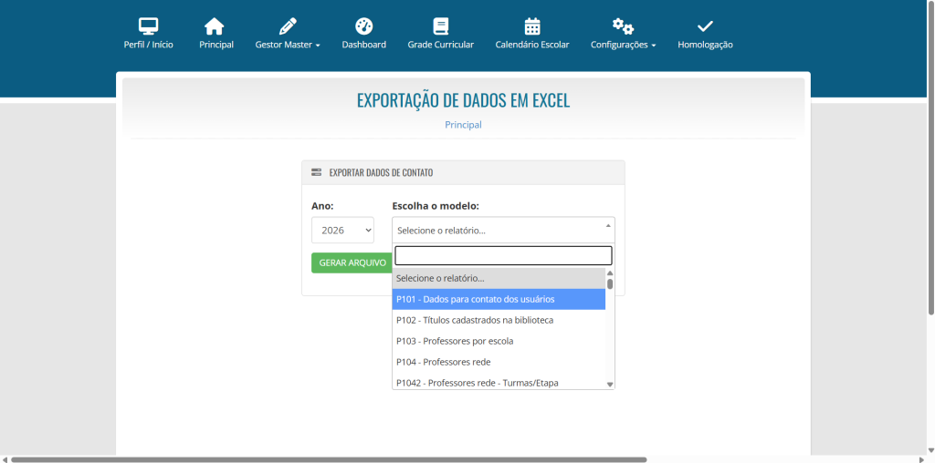935x463 pixels.
Task: Open the Calendário Escolar calendar icon
Action: [x=531, y=26]
